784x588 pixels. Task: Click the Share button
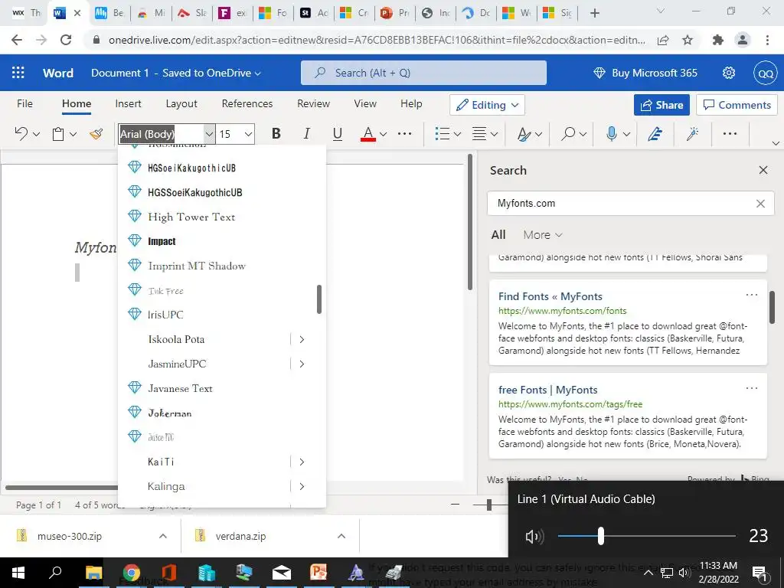[x=661, y=105]
